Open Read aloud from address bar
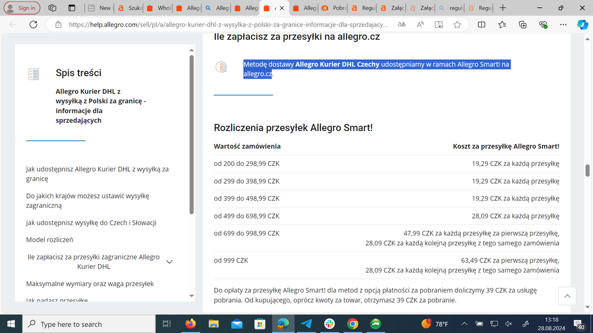Viewport: 593px width, 333px height. pyautogui.click(x=420, y=24)
